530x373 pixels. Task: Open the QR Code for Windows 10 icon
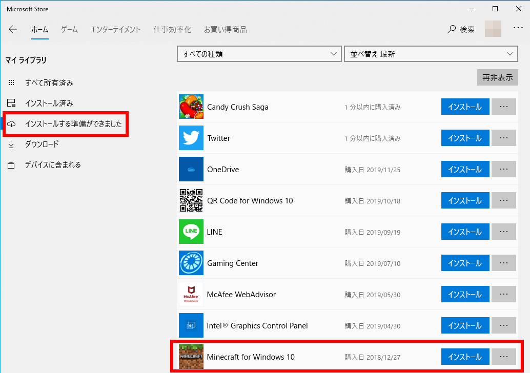[x=191, y=200]
